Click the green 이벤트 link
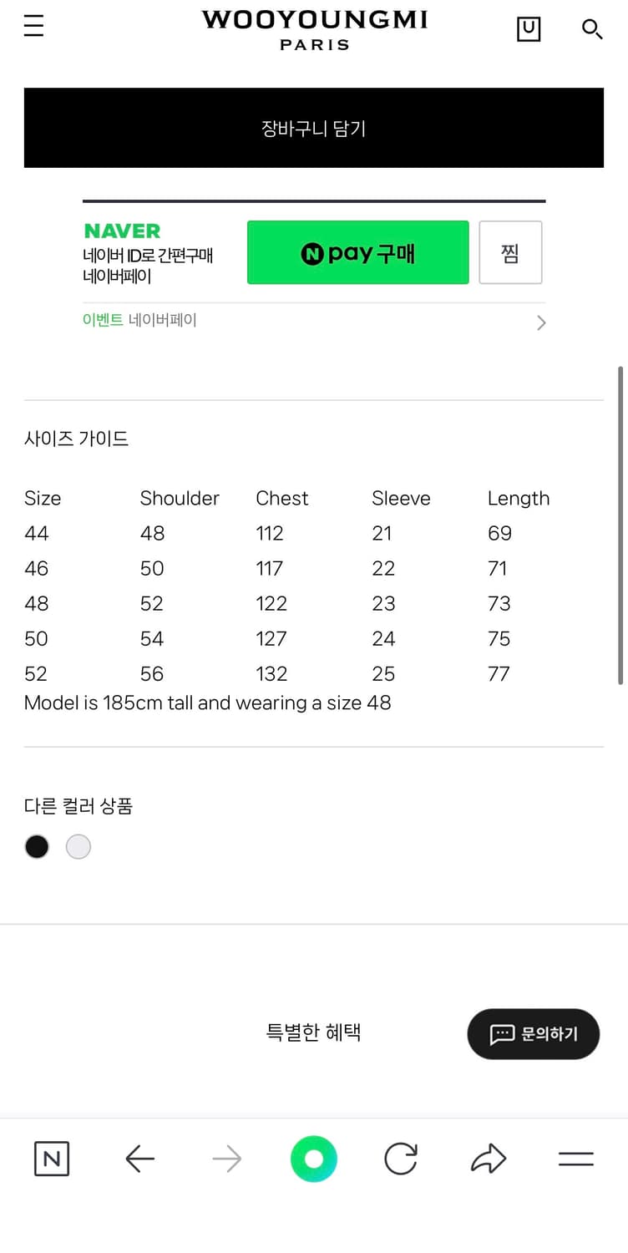628x1253 pixels. pyautogui.click(x=103, y=320)
